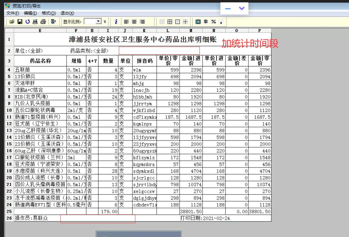The width and height of the screenshot is (349, 237).
Task: Click the 药品类别:<全部> cell
Action: point(89,51)
